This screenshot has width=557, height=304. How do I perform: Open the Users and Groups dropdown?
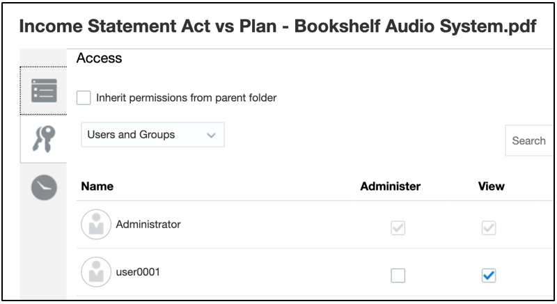[152, 135]
